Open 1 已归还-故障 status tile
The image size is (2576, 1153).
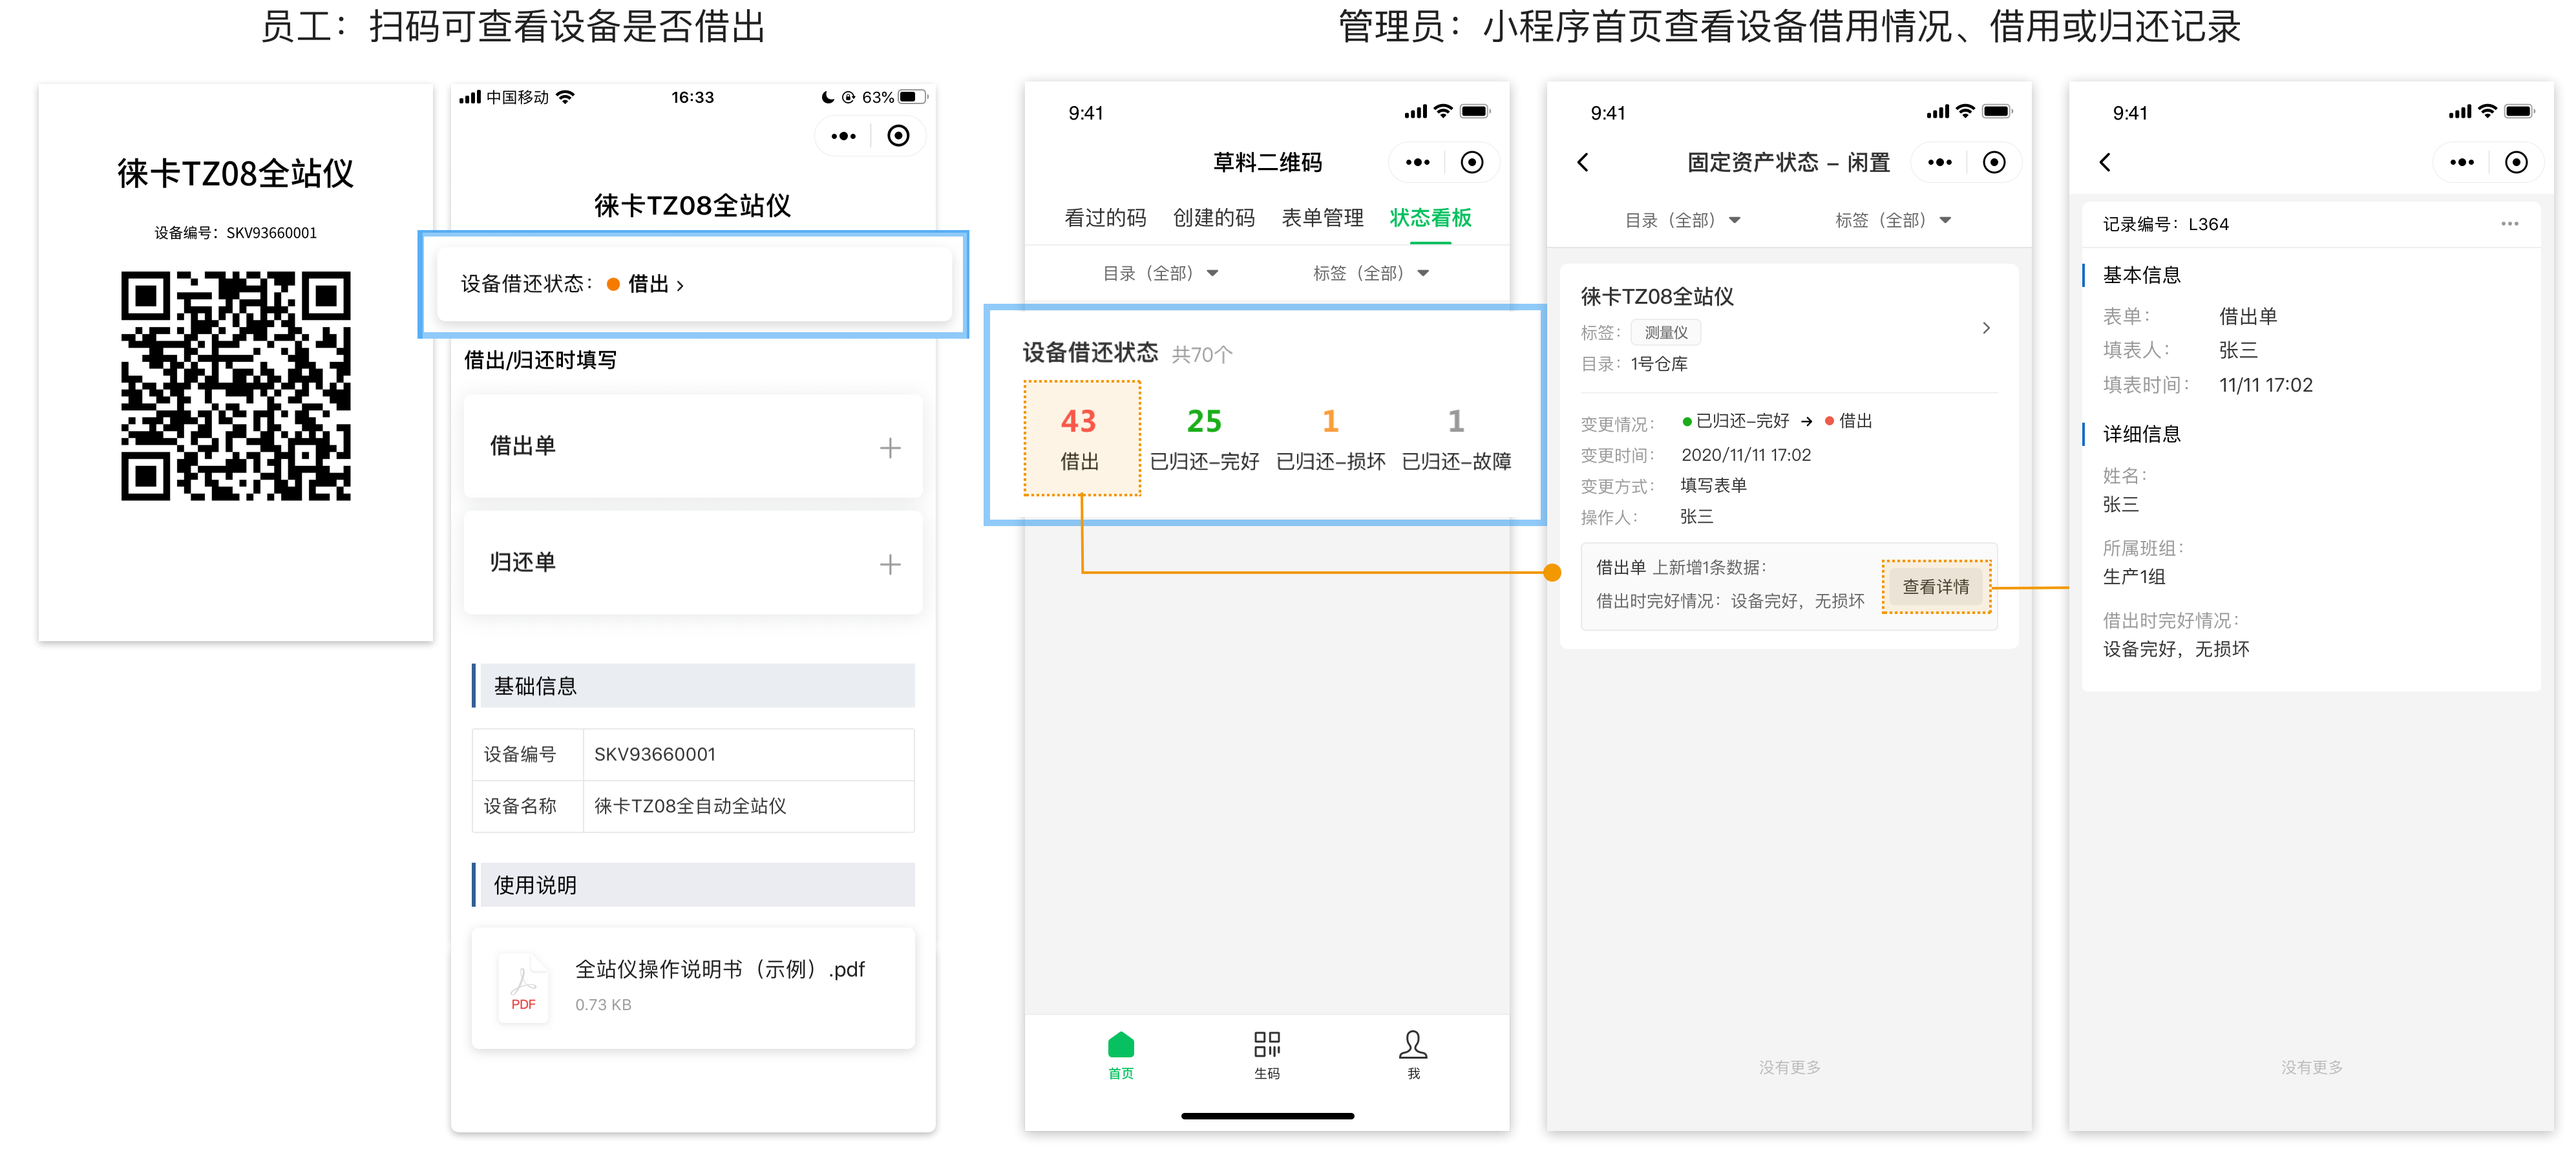[x=1456, y=438]
